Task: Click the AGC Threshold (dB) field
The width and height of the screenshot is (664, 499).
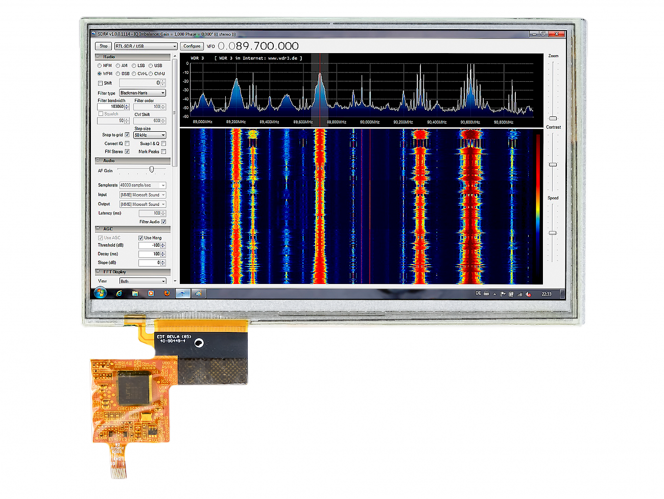Action: point(152,246)
